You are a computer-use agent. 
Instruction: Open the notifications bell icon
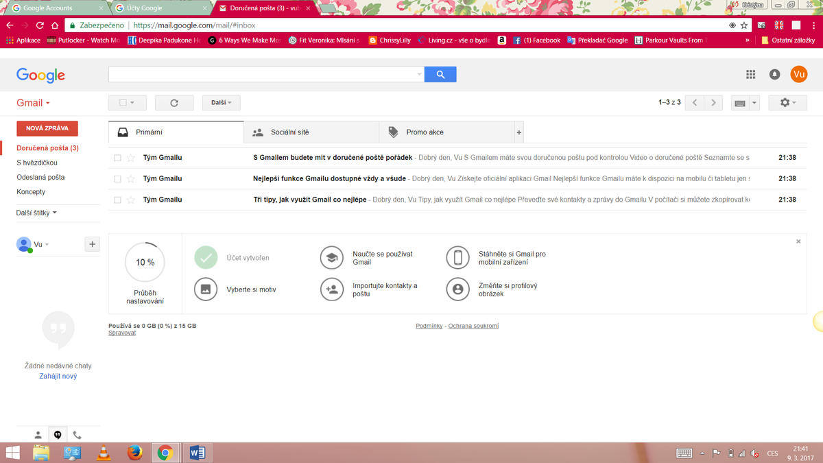[774, 75]
